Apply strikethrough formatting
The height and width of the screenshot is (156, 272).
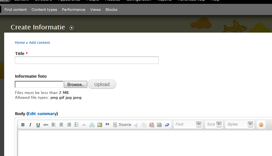click(46, 125)
